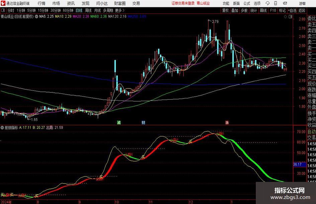
Task: Switch to the 周线 period tab
Action: coord(88,10)
